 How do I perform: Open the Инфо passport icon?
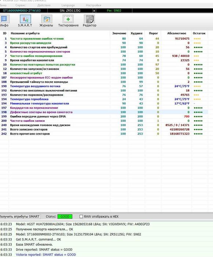coord(4,21)
